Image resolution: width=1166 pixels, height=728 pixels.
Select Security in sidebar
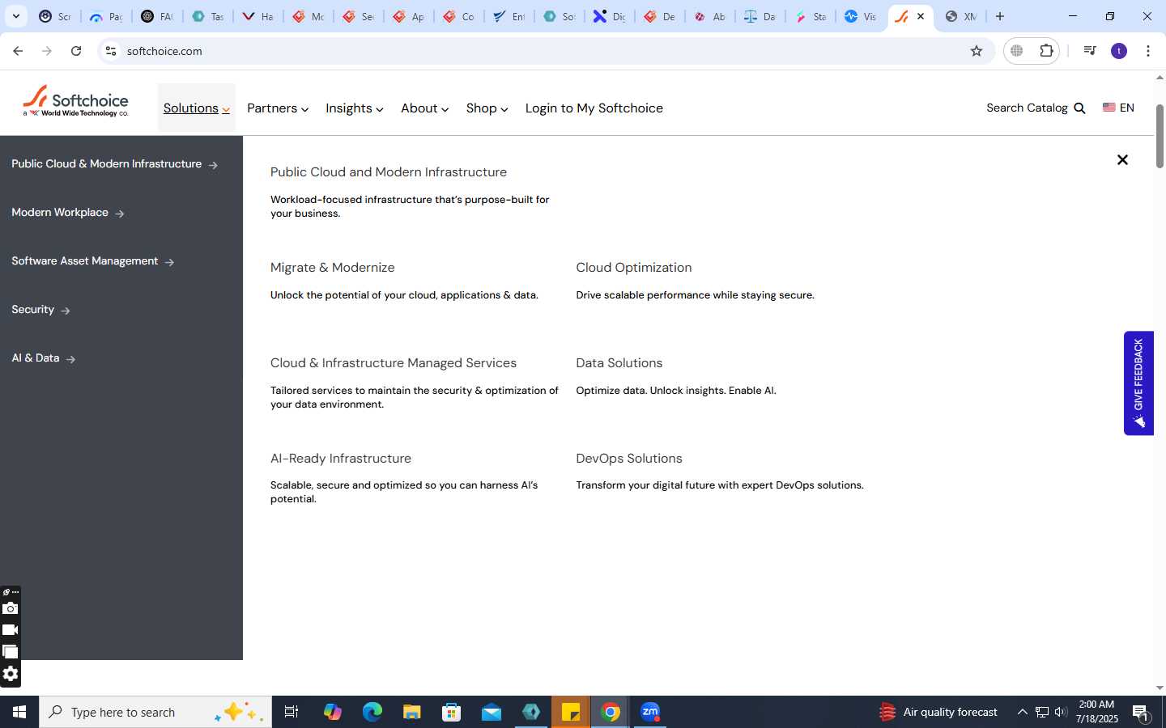tap(40, 310)
